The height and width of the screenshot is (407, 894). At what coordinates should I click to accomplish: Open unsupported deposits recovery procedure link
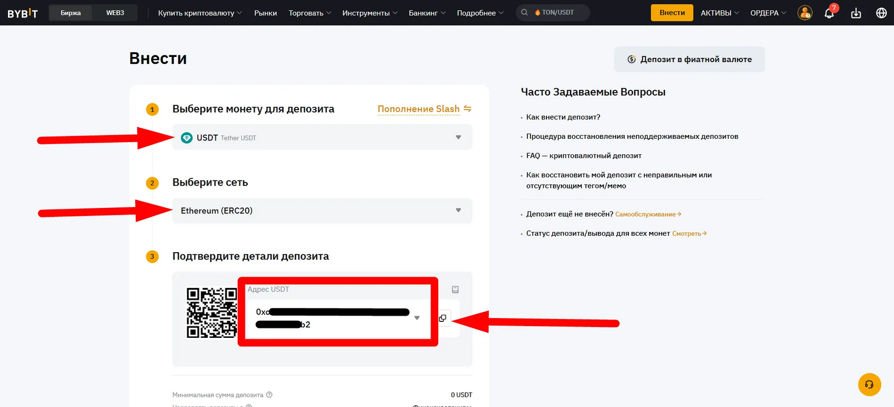tap(632, 136)
